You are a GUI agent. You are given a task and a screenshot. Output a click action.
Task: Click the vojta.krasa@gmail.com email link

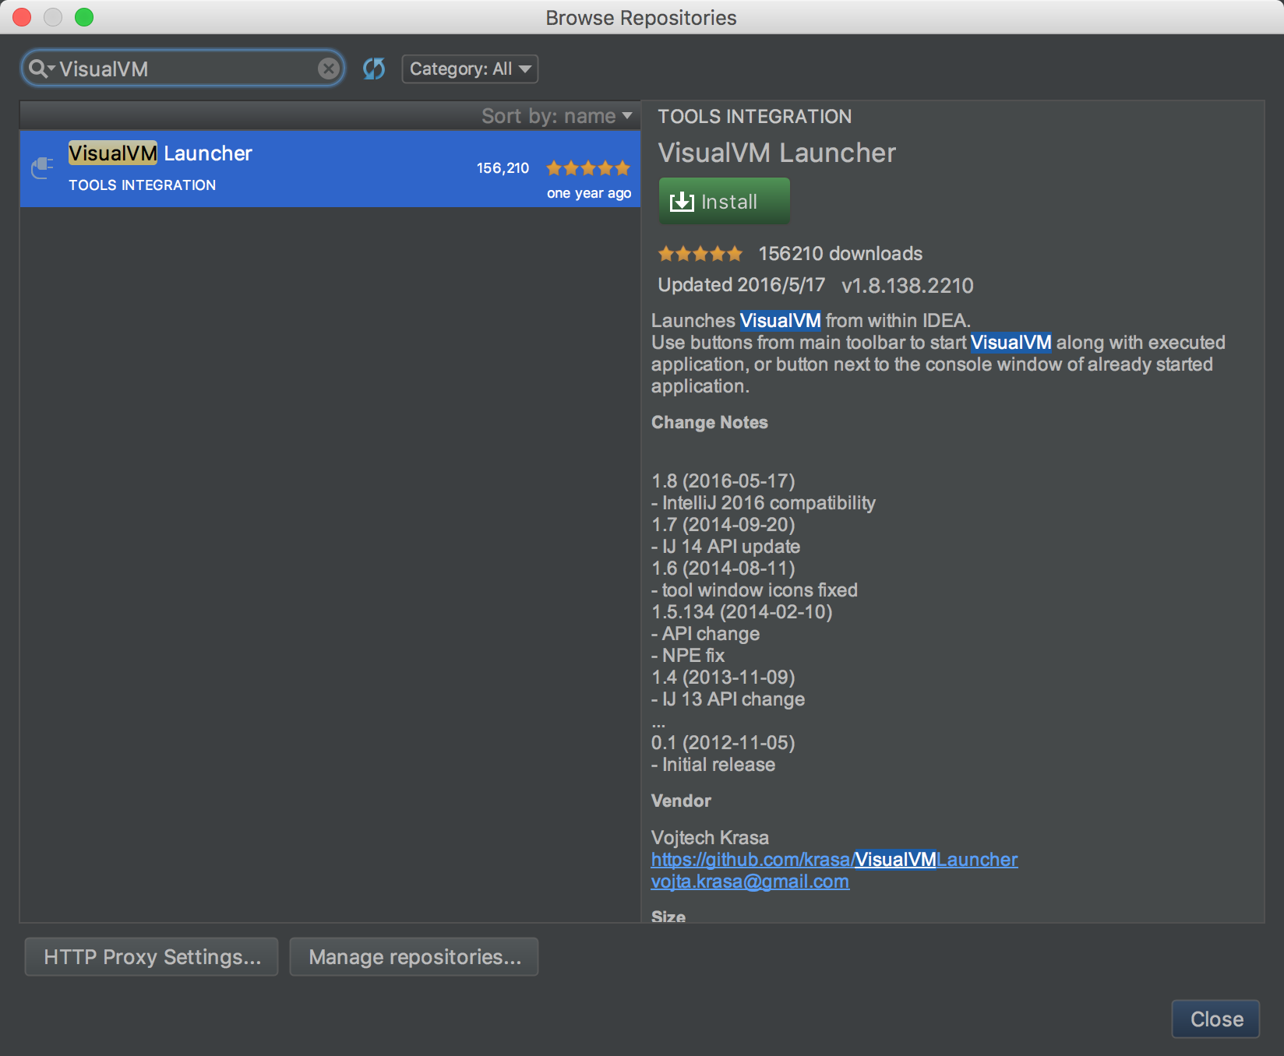click(x=750, y=882)
